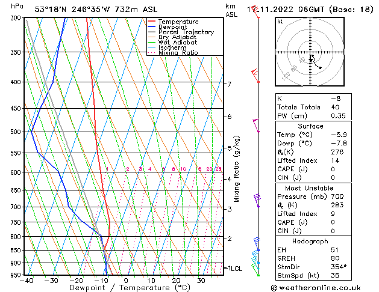This screenshot has width=379, height=292.
Task: Click the wind barb at 400 hPa
Action: 255,76
